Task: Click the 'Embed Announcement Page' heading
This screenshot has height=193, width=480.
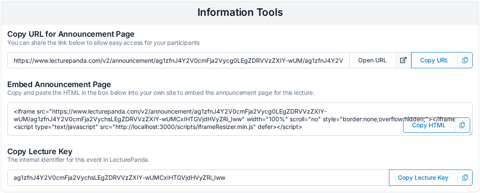Action: 59,84
